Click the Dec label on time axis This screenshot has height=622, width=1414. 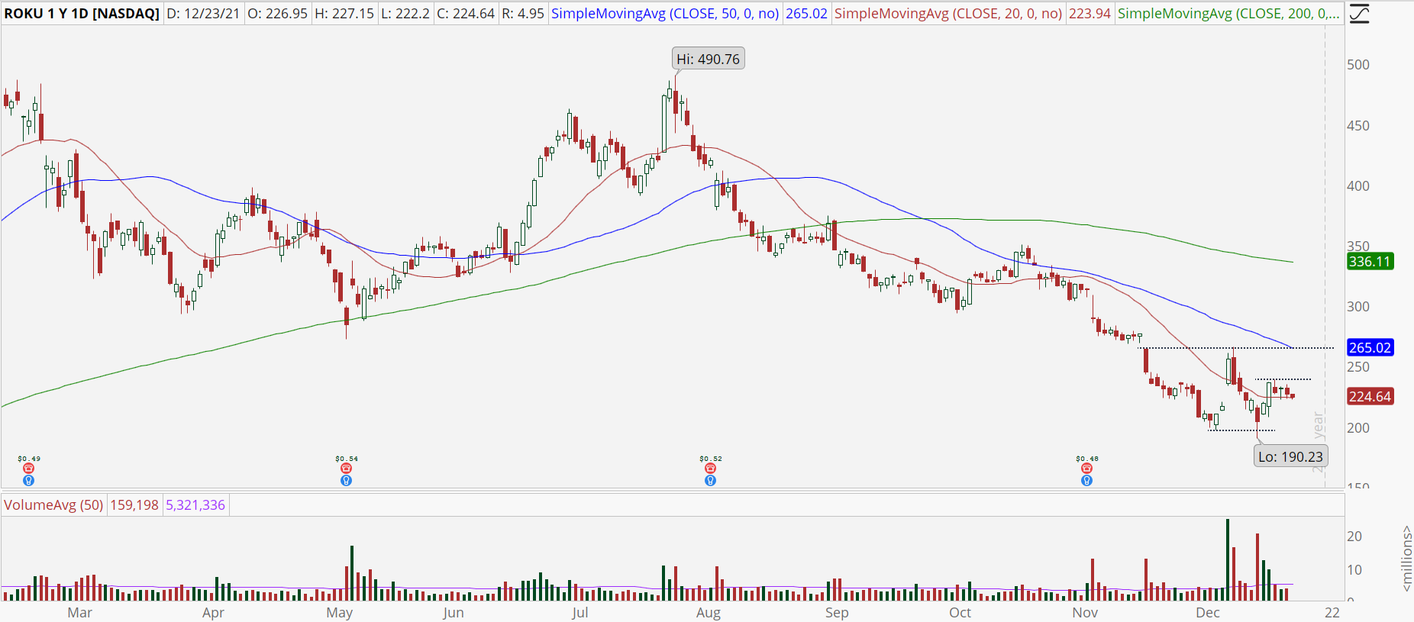tap(1208, 613)
